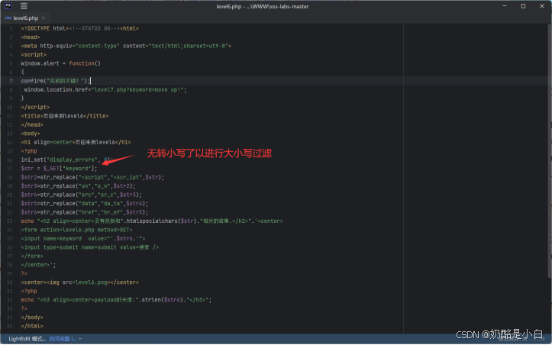This screenshot has height=345, width=552.
Task: Click the <input type=submit line 26
Action: click(90, 247)
